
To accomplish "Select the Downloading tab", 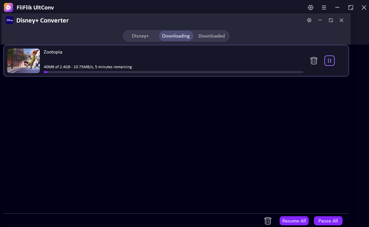I will coord(176,36).
